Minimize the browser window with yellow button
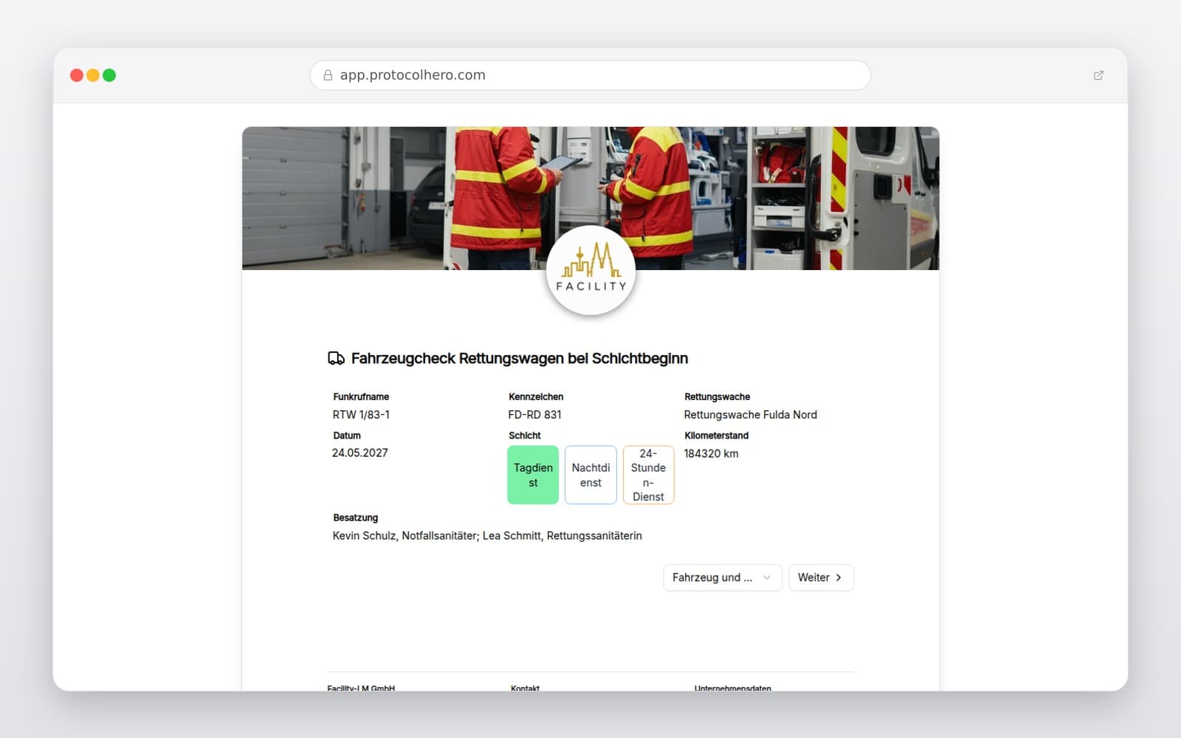The height and width of the screenshot is (738, 1181). click(93, 75)
